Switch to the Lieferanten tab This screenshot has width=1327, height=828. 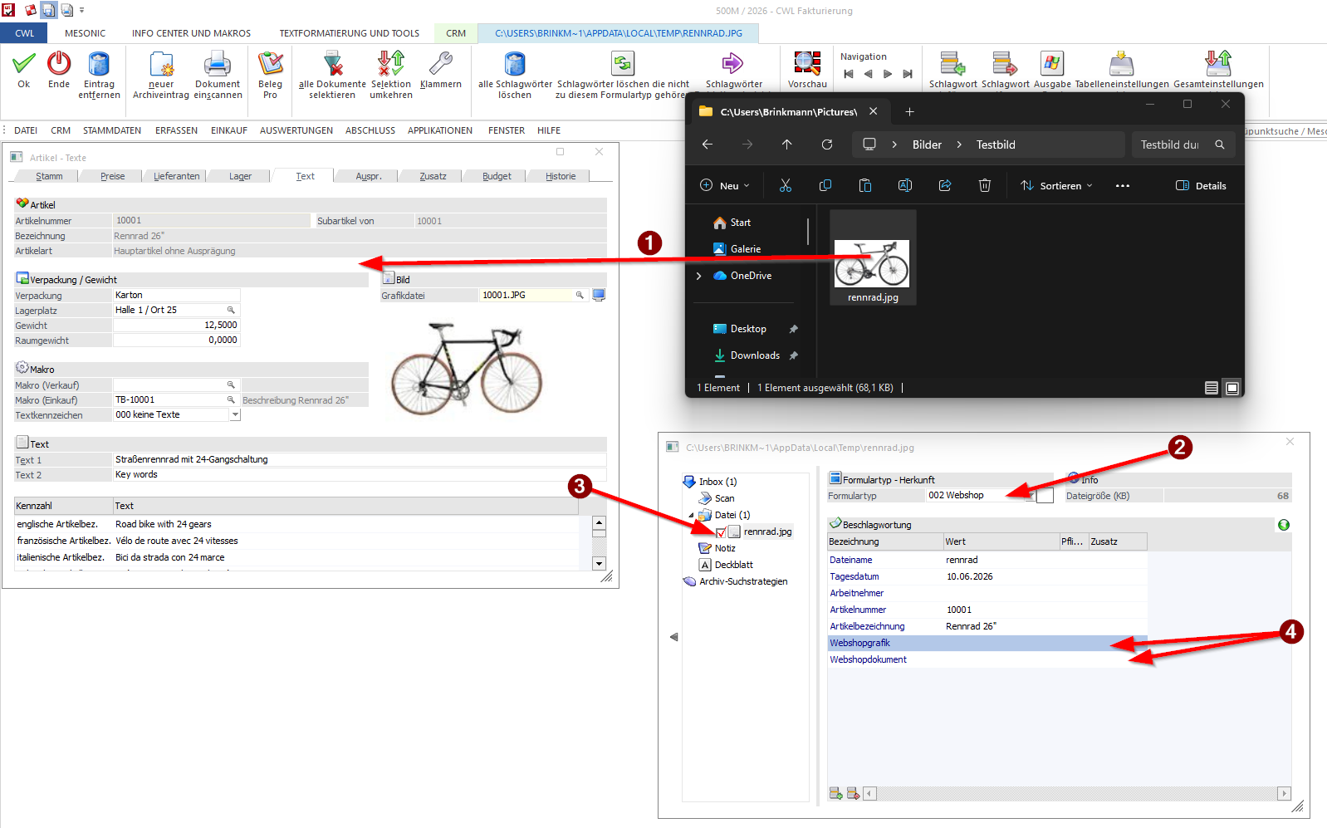point(177,176)
